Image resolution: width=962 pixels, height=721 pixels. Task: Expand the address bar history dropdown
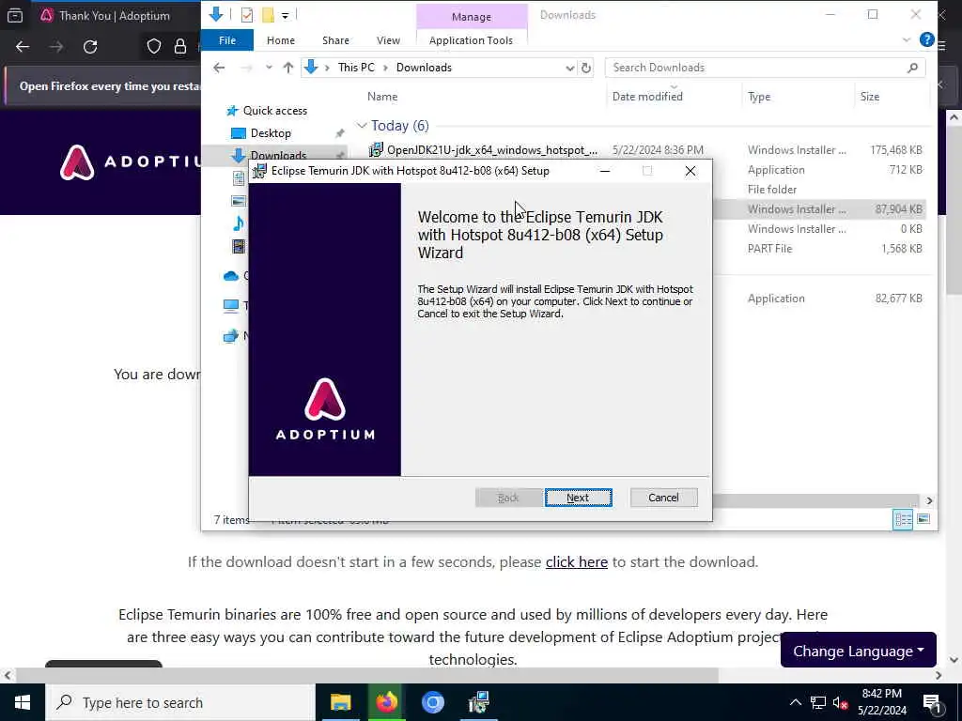570,68
